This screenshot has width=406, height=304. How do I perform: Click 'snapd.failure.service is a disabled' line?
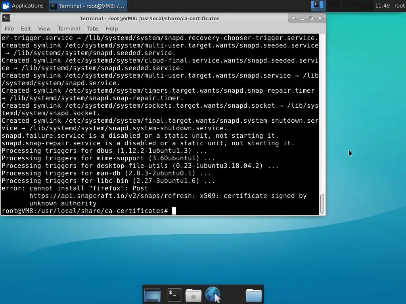pos(140,136)
